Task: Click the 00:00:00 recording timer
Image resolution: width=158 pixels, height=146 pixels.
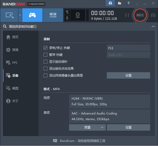Action: point(102,13)
